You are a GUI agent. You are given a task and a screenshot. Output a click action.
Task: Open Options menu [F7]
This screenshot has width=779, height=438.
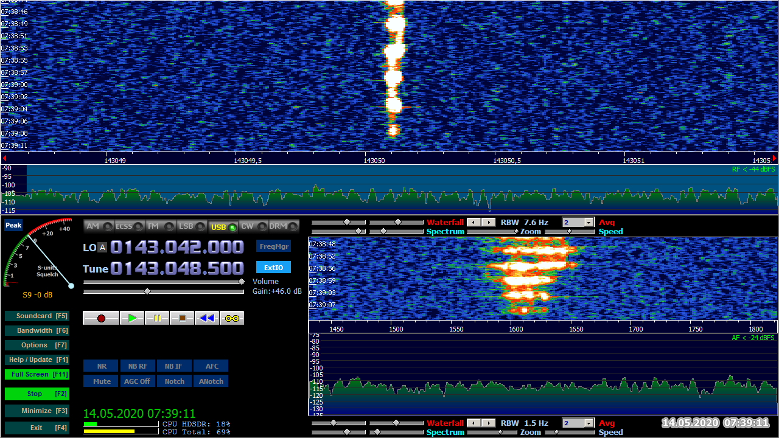(37, 345)
